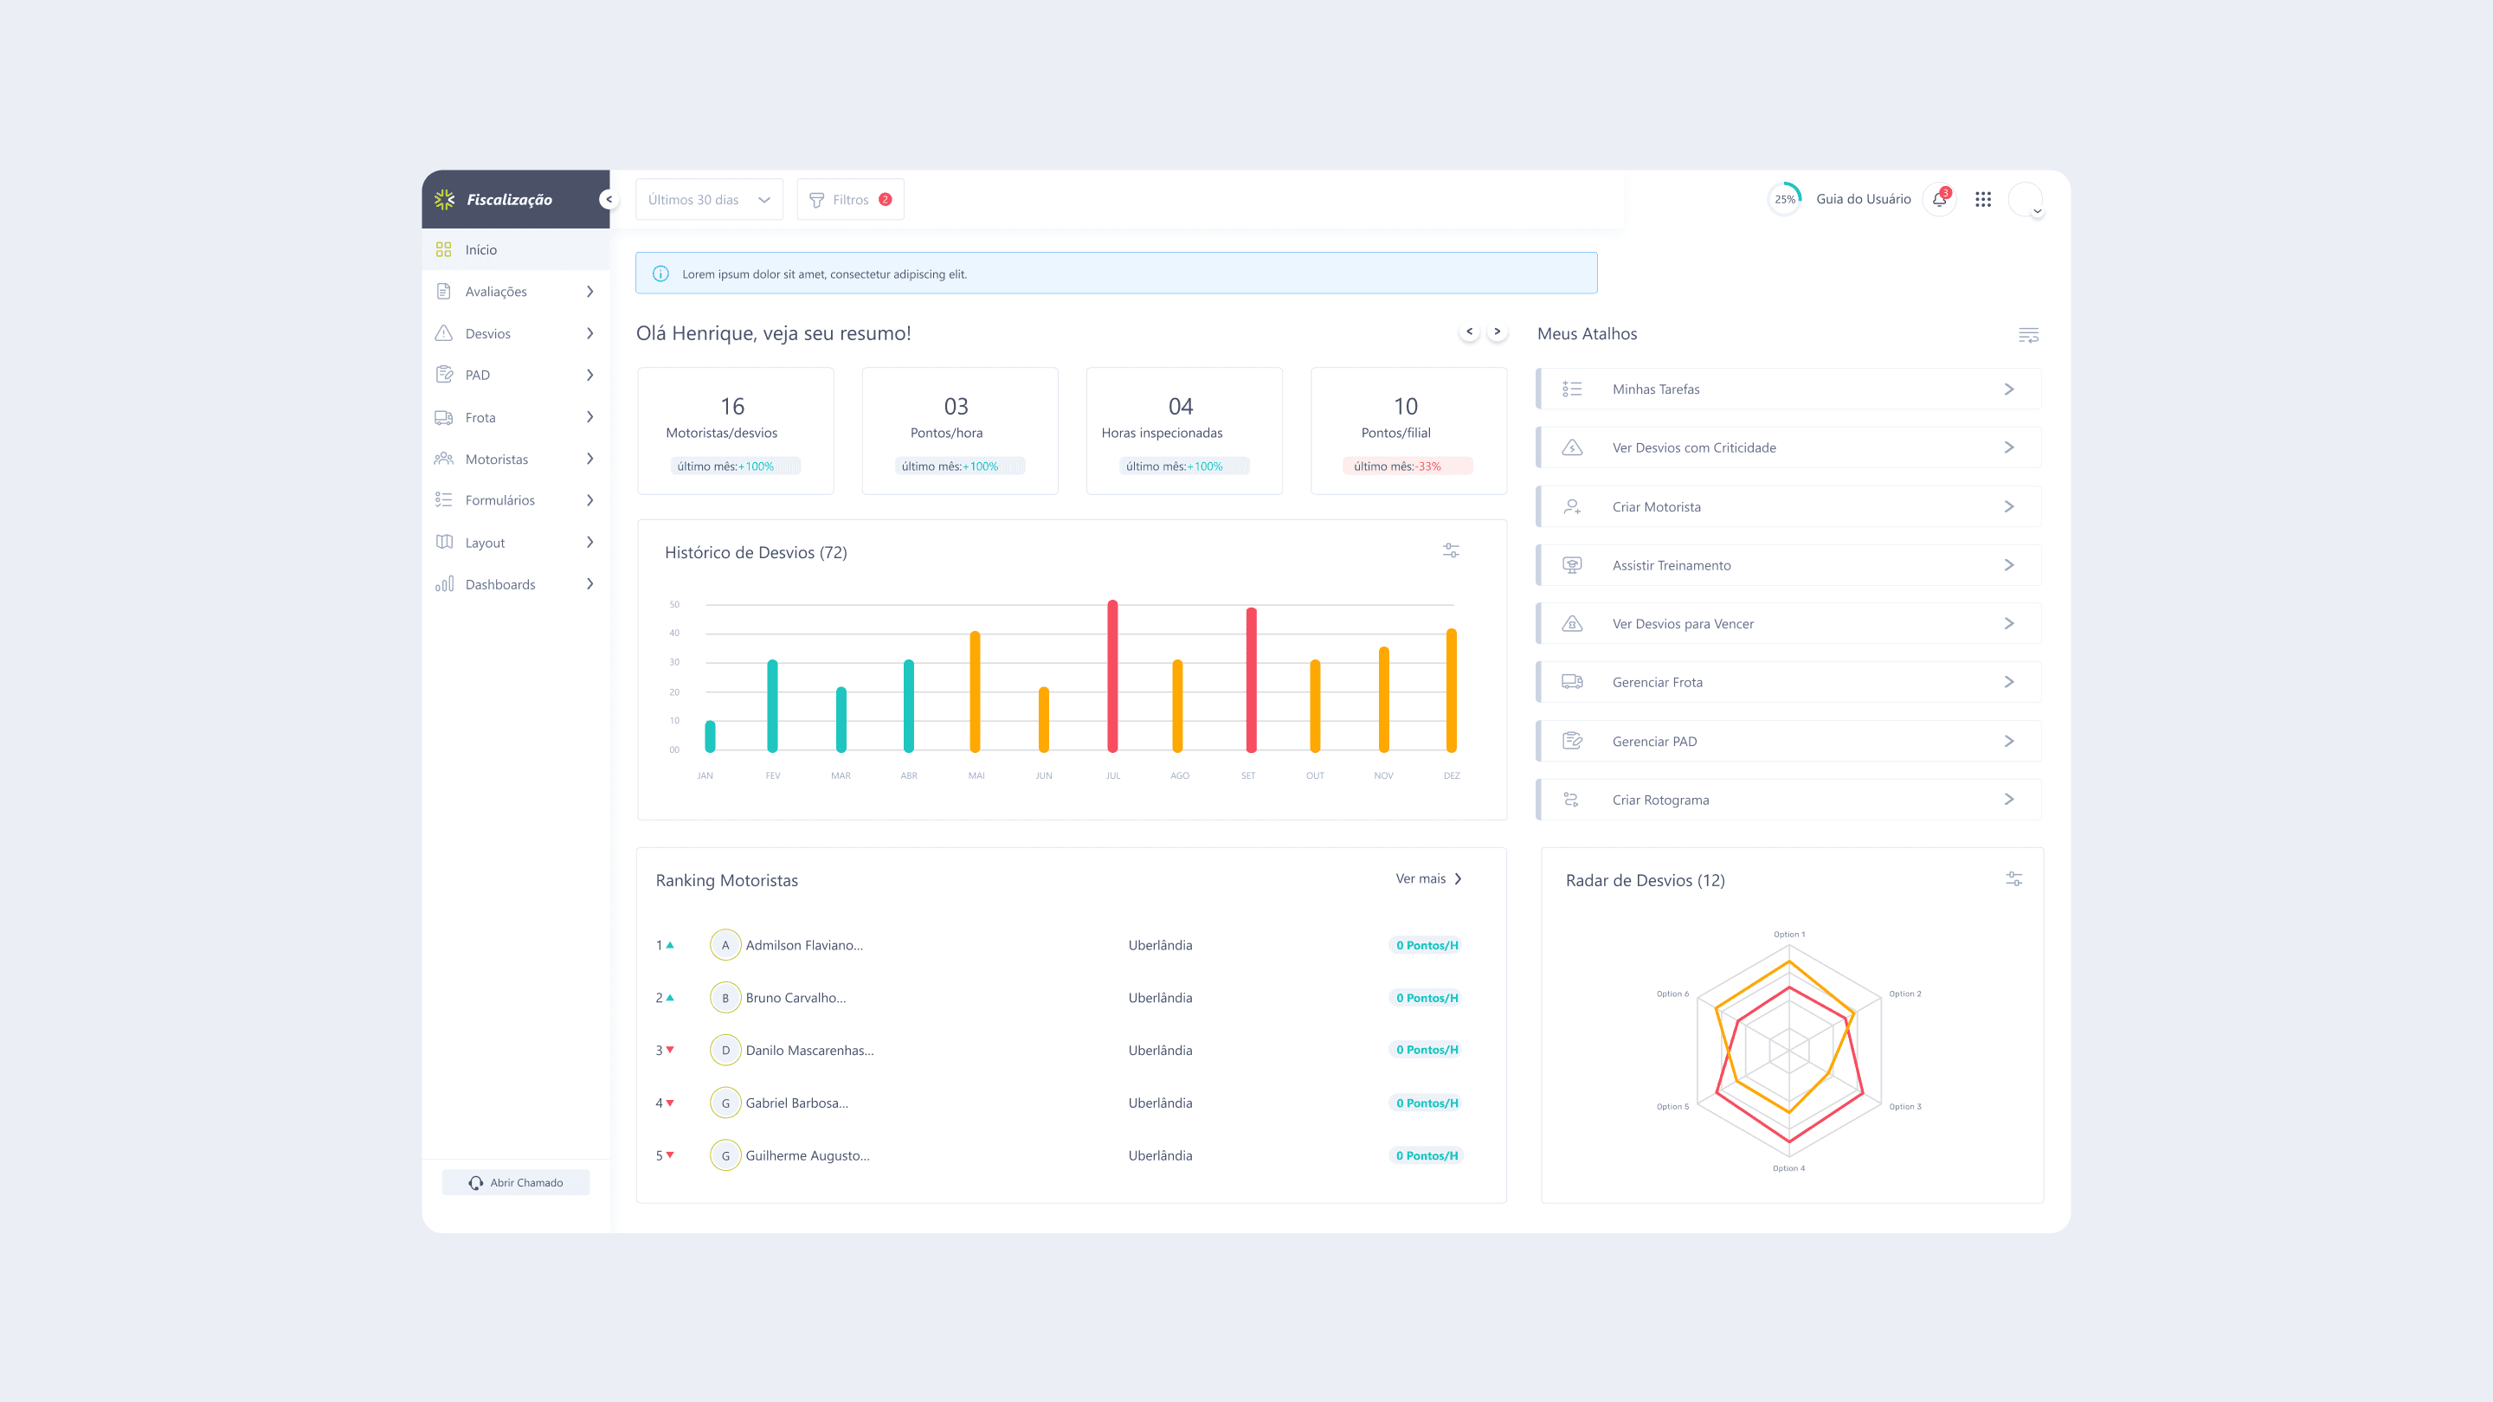This screenshot has width=2493, height=1402.
Task: Select Início in the sidebar
Action: (x=481, y=249)
